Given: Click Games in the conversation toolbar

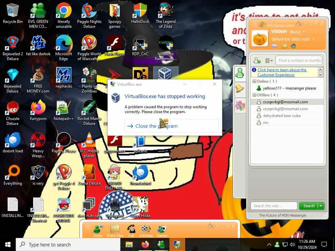Looking at the screenshot, I should click(162, 231).
